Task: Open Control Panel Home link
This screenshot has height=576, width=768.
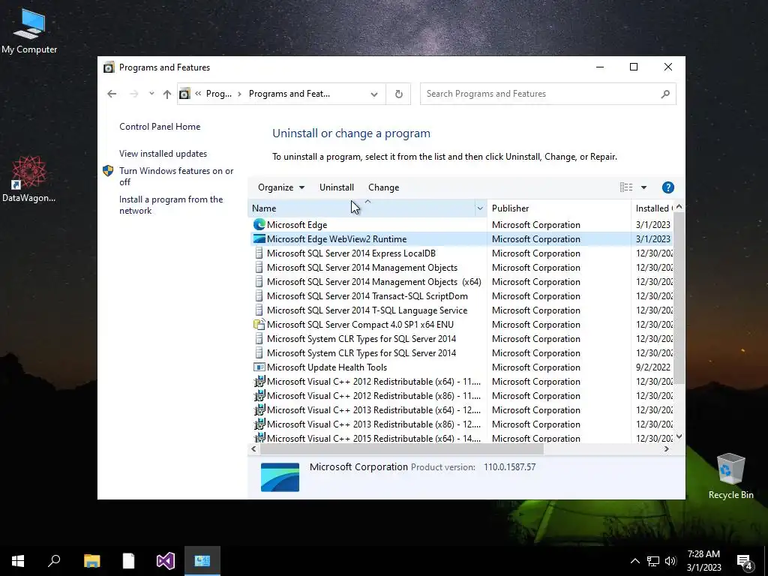Action: click(x=160, y=126)
